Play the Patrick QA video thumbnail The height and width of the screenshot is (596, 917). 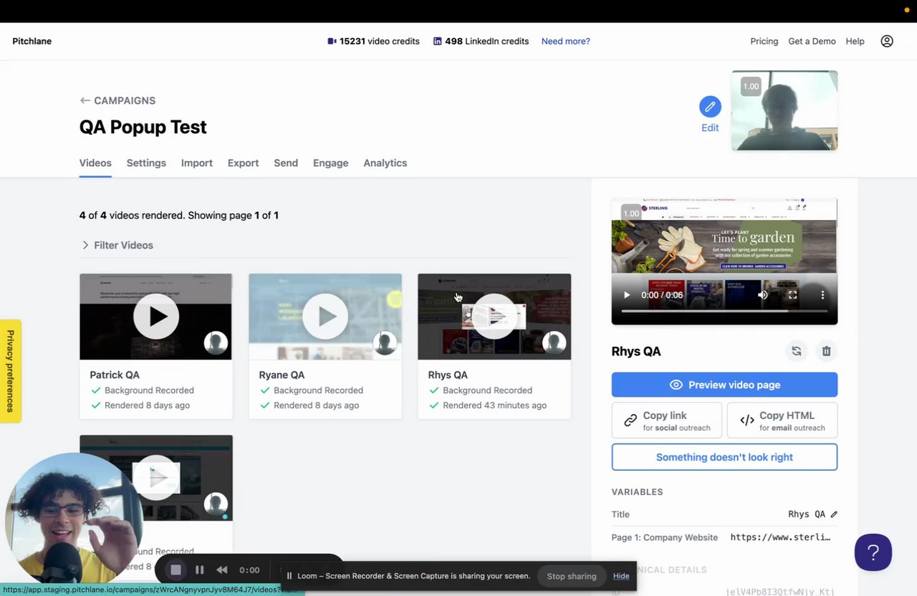click(155, 316)
